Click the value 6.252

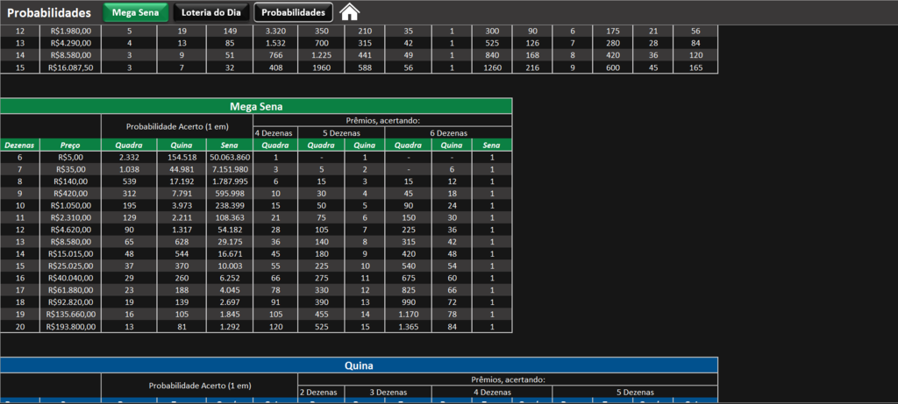point(230,278)
